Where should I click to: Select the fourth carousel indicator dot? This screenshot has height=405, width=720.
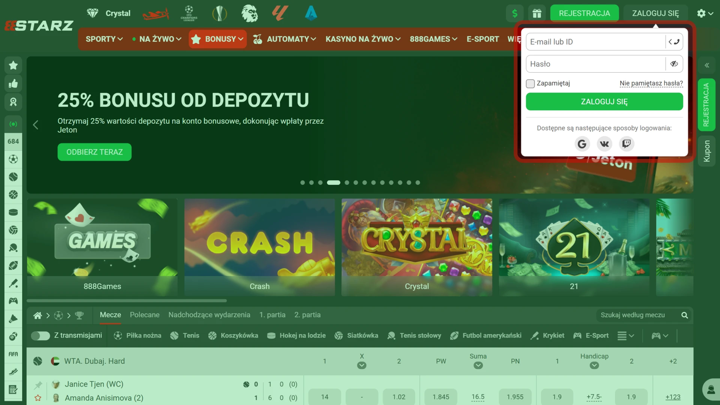[x=333, y=183]
